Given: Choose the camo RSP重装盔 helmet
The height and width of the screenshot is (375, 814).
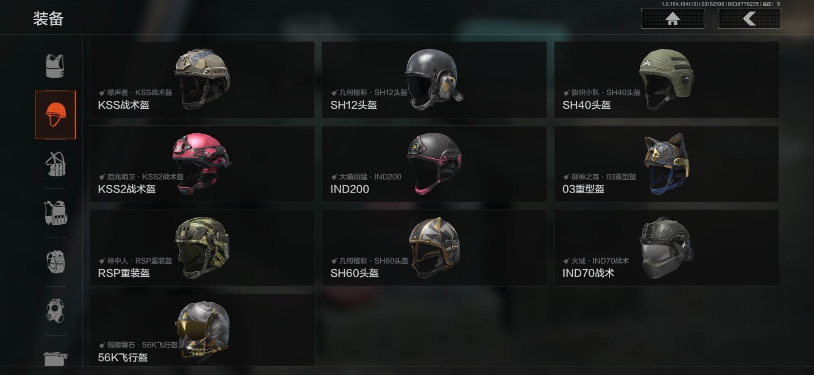Looking at the screenshot, I should click(202, 248).
